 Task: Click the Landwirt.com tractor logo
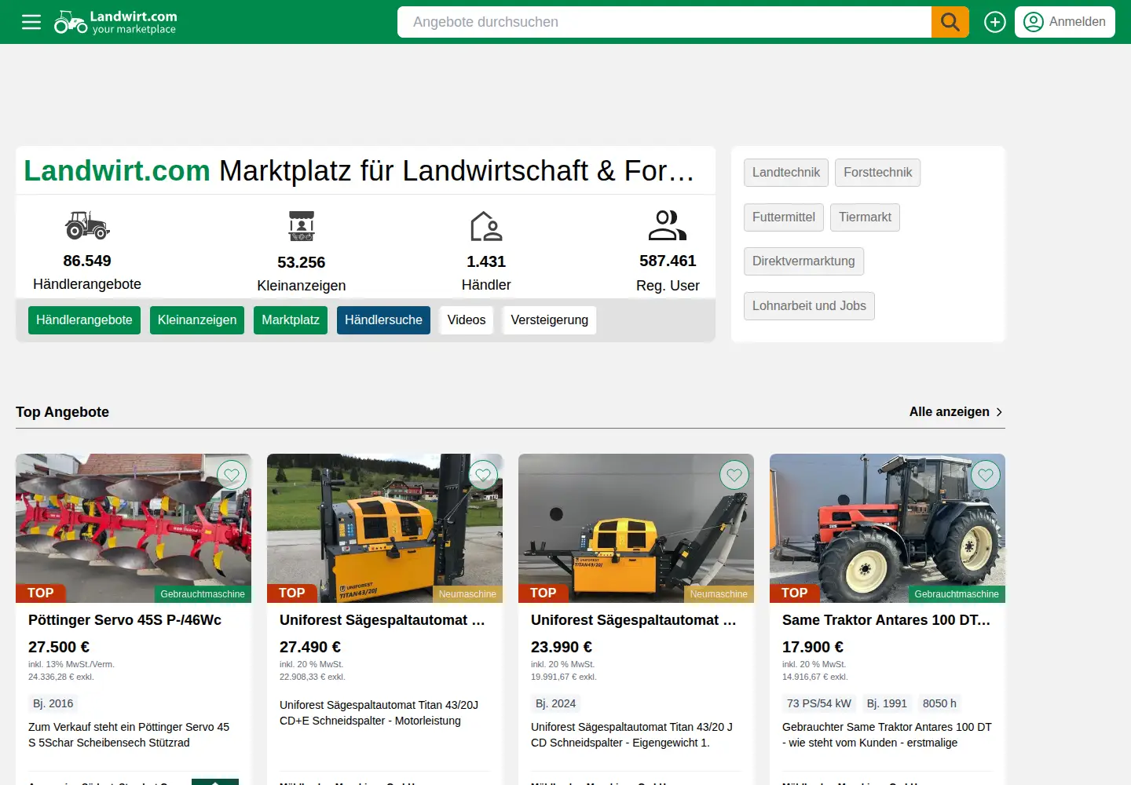point(115,22)
